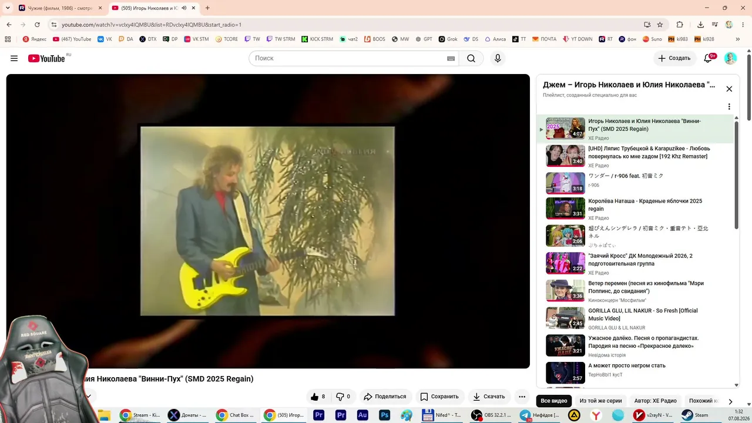Image resolution: width=752 pixels, height=423 pixels.
Task: Click the playing video area to pause
Action: (268, 221)
